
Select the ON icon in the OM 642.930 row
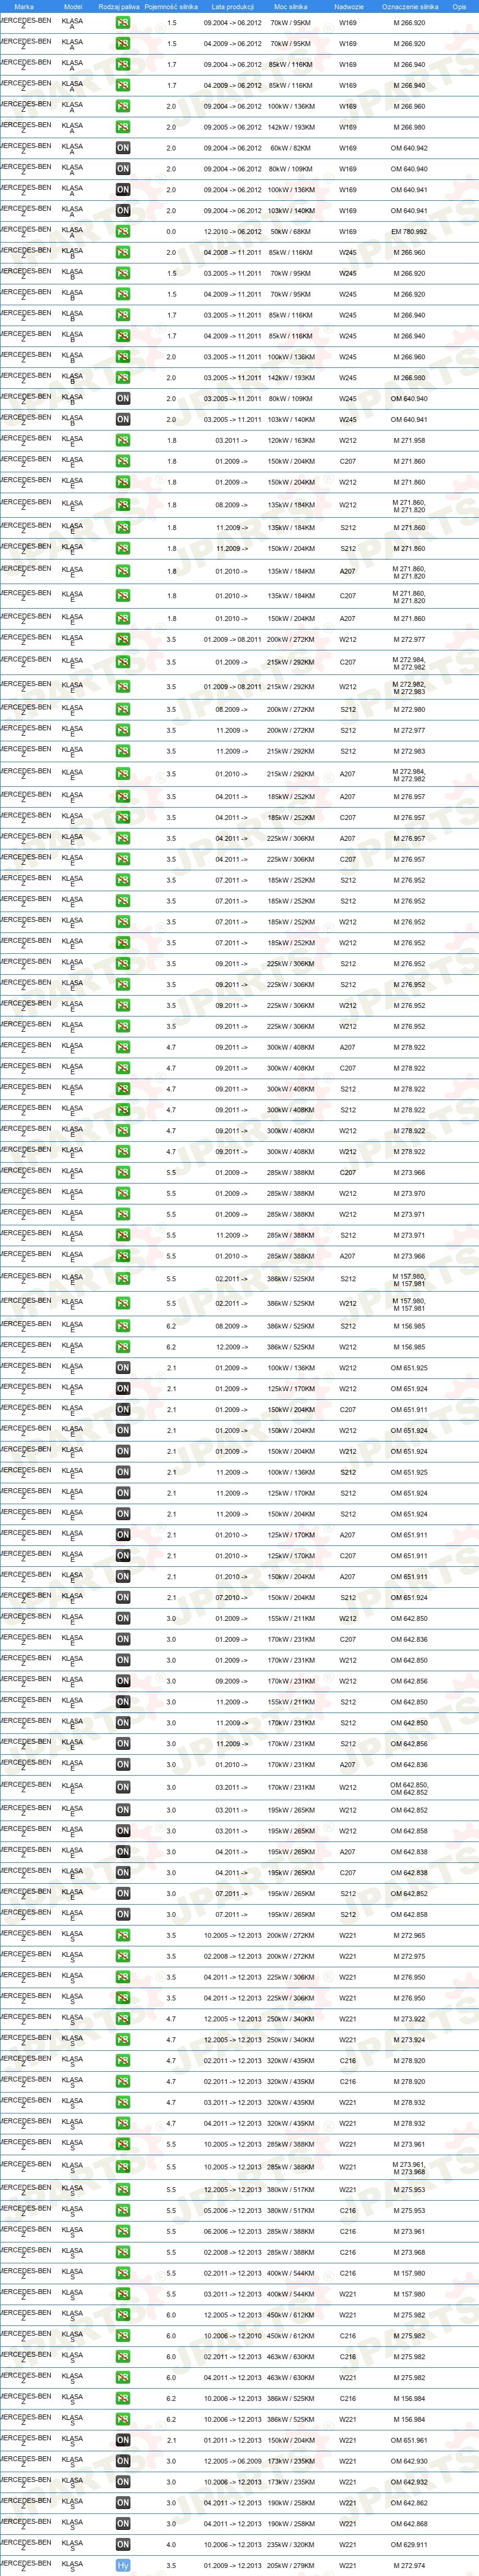[123, 2461]
